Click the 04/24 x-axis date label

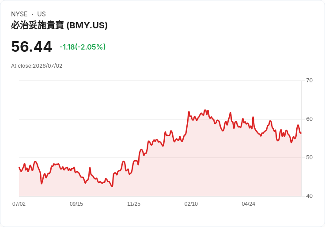pos(248,204)
